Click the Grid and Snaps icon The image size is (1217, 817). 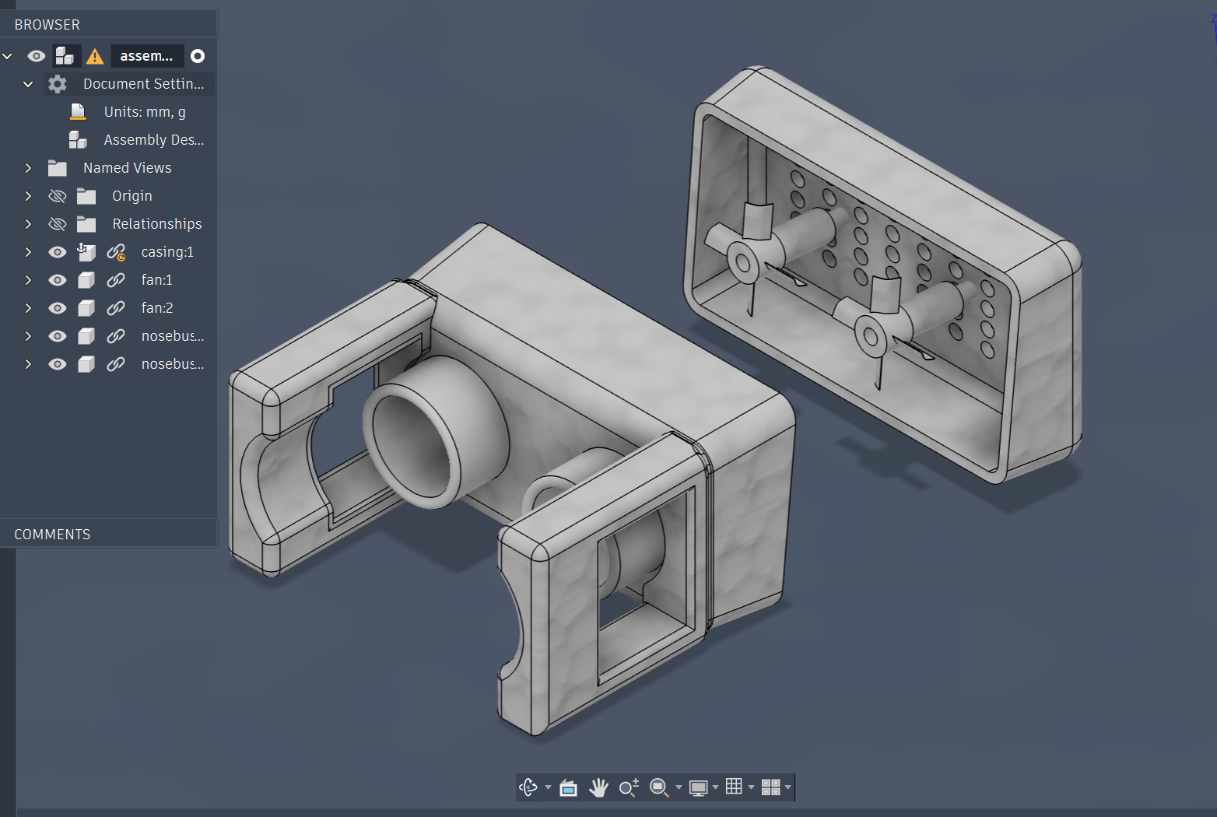(734, 787)
